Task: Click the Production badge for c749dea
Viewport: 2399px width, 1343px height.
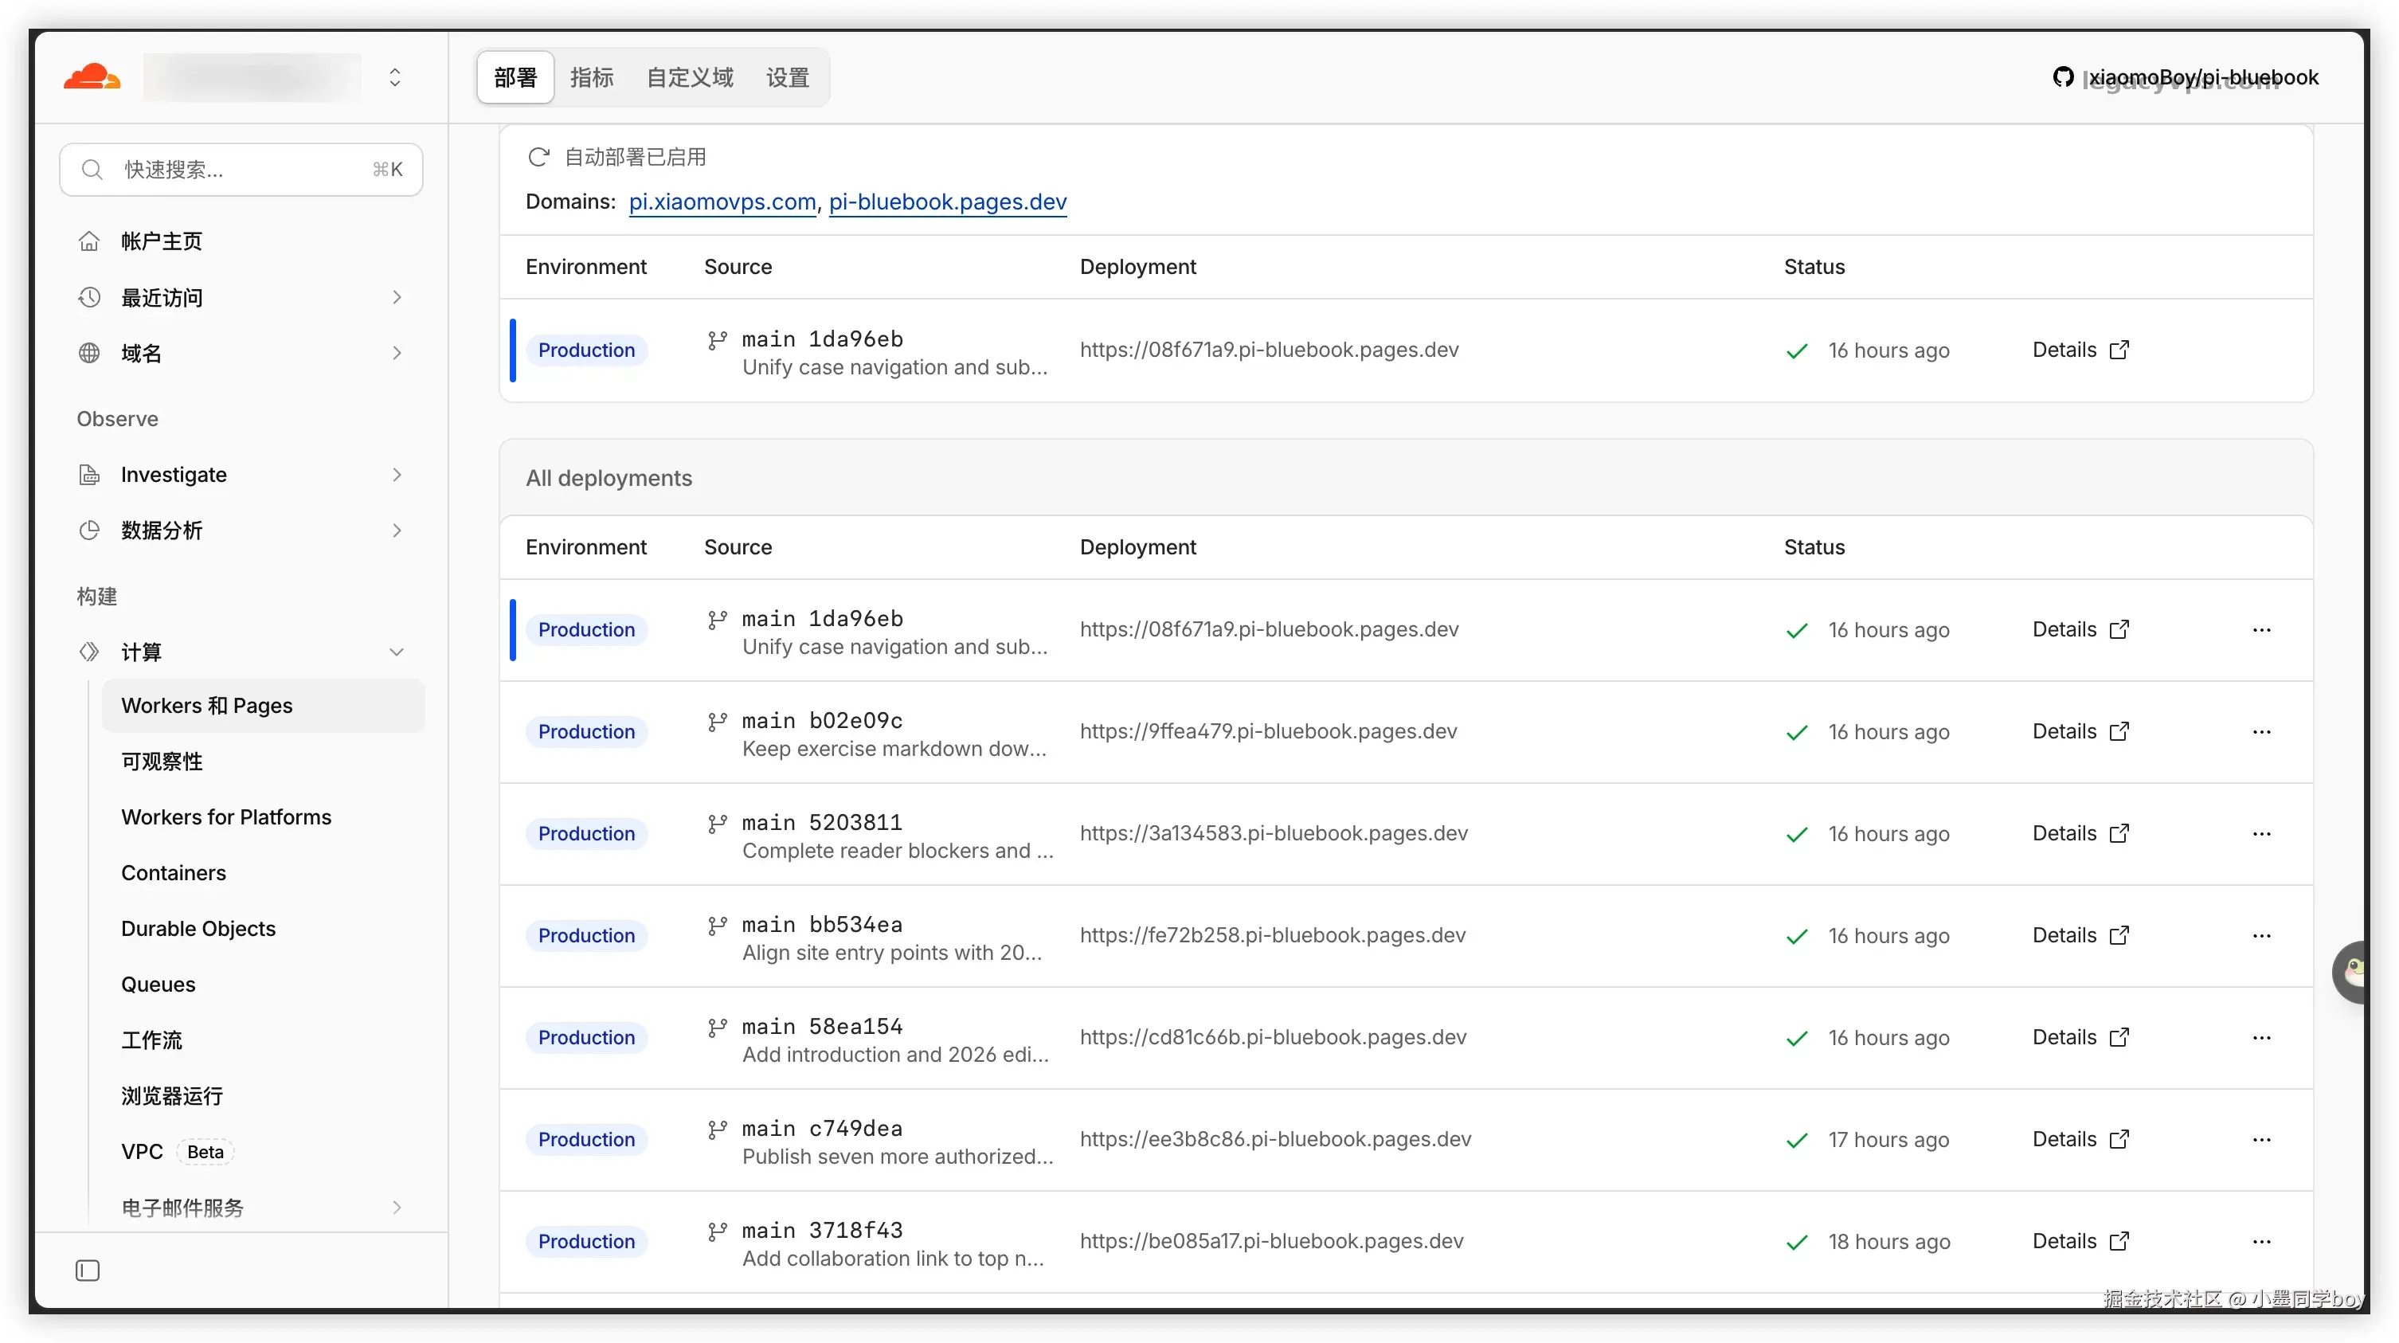Action: tap(587, 1140)
